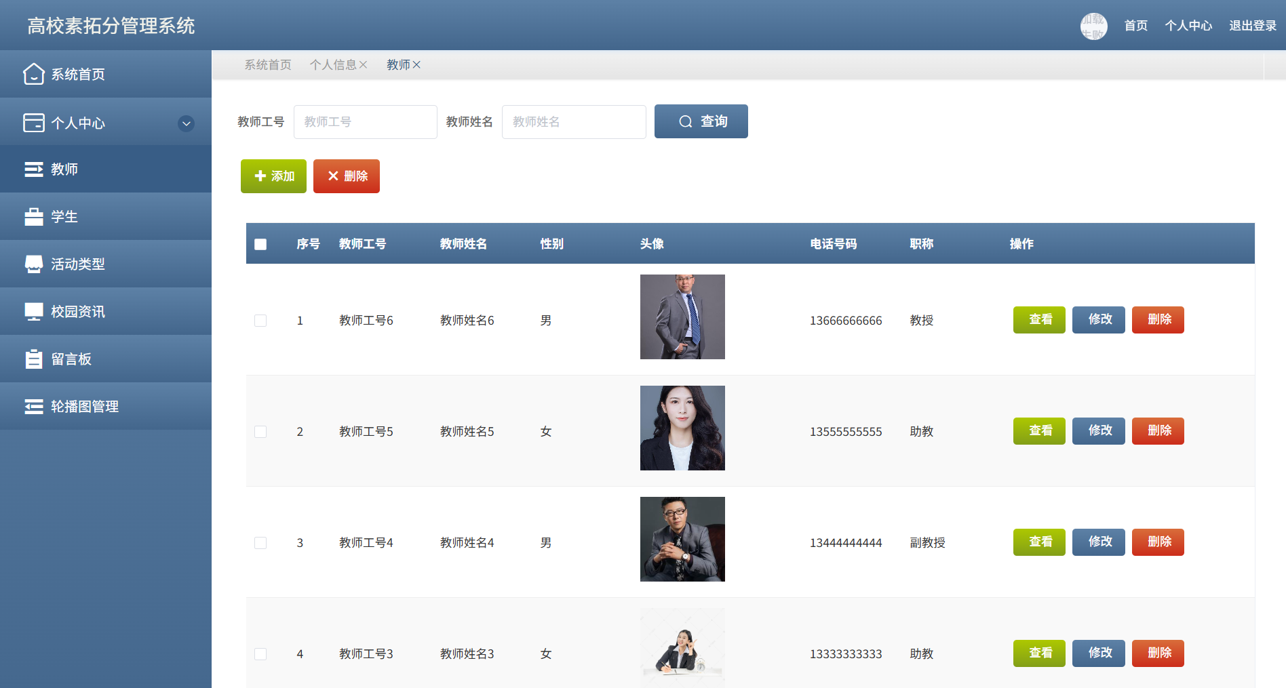Open 首页 in the top navigation
Image resolution: width=1286 pixels, height=688 pixels.
click(x=1136, y=26)
